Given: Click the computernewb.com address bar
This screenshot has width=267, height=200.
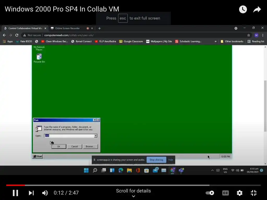Looking at the screenshot, I should (69, 35).
